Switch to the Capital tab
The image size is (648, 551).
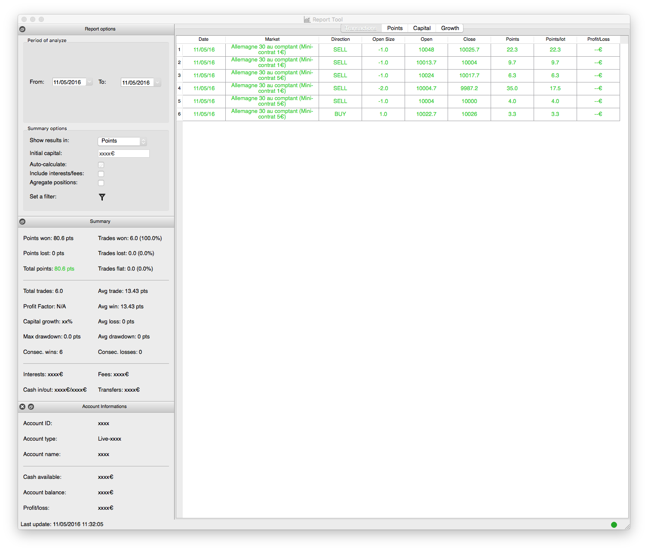tap(422, 28)
